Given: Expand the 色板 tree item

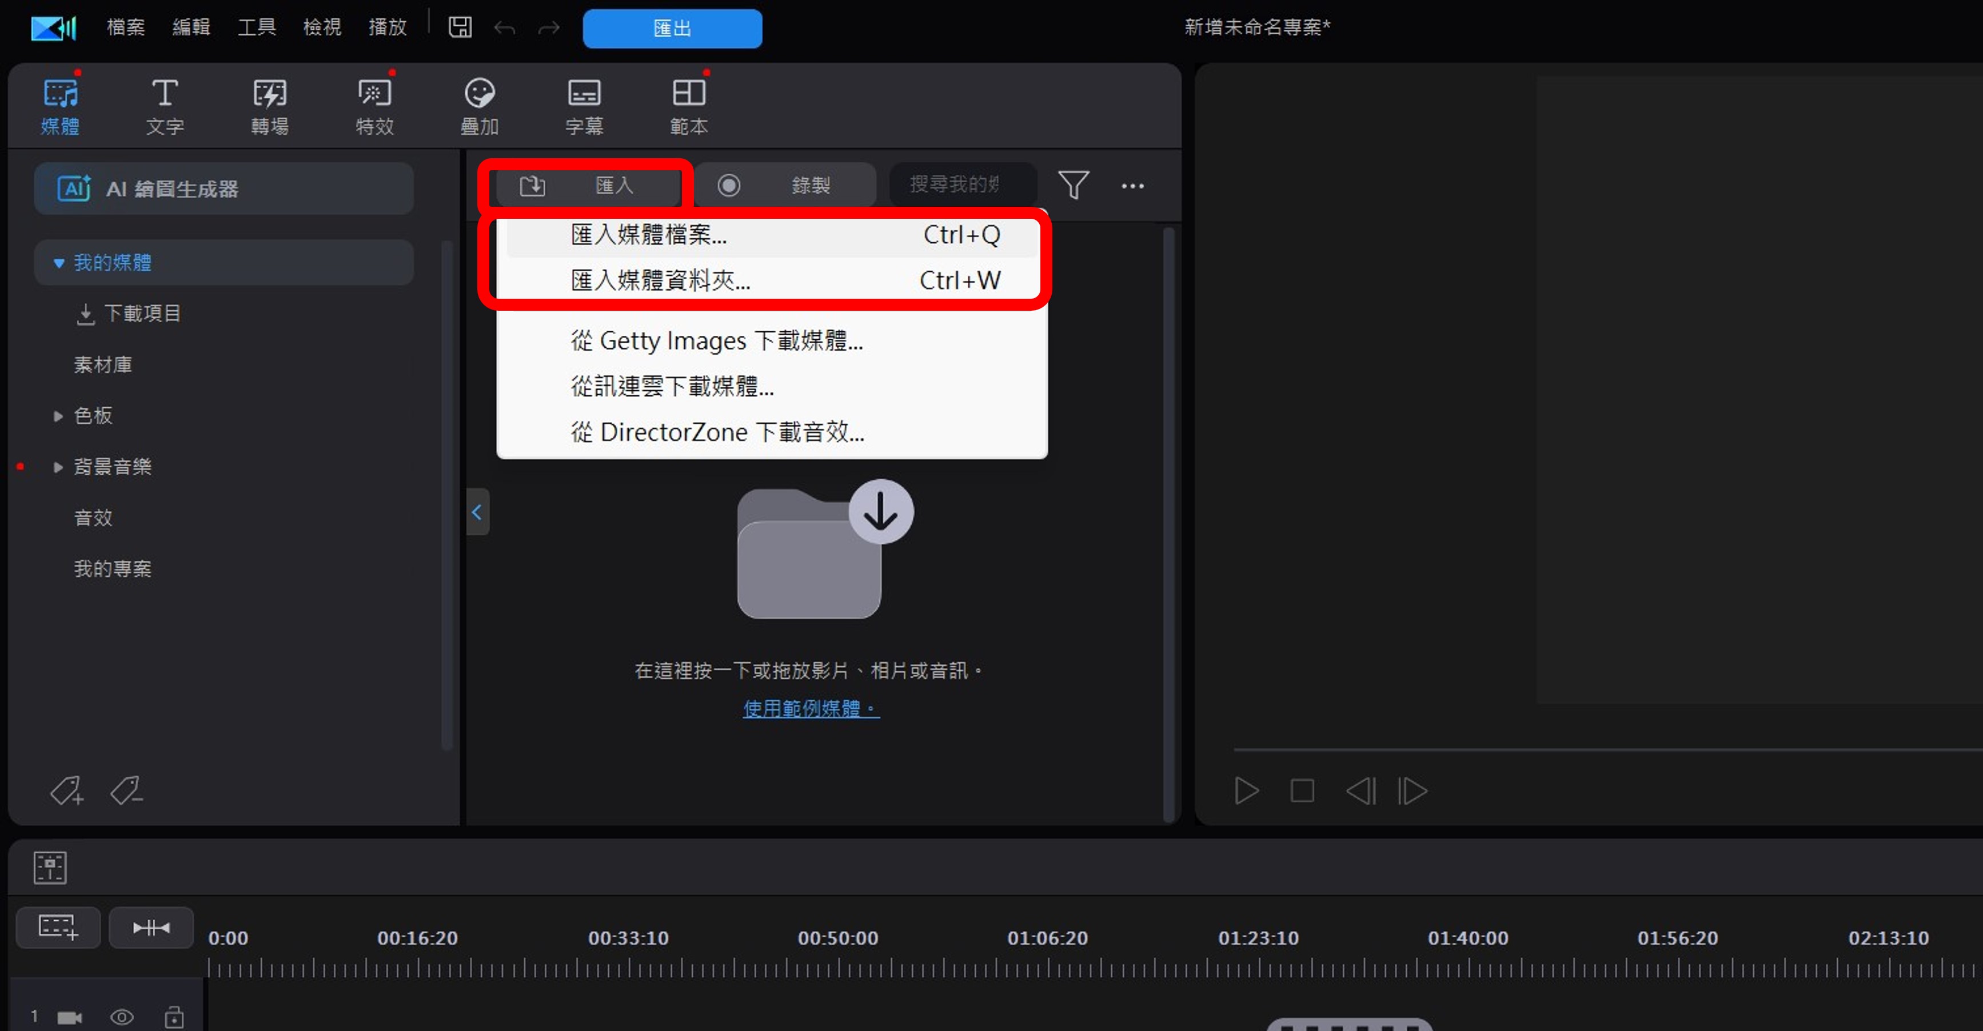Looking at the screenshot, I should (58, 416).
